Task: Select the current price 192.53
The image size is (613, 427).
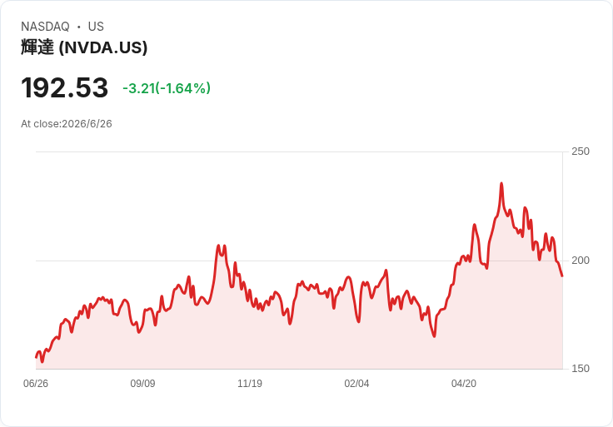Action: [x=64, y=87]
